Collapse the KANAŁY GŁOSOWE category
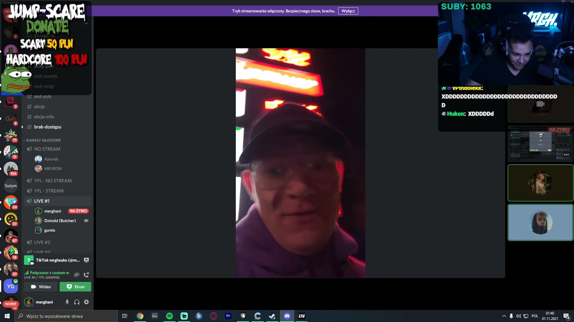Screen dimensions: 574x322 pyautogui.click(x=43, y=140)
